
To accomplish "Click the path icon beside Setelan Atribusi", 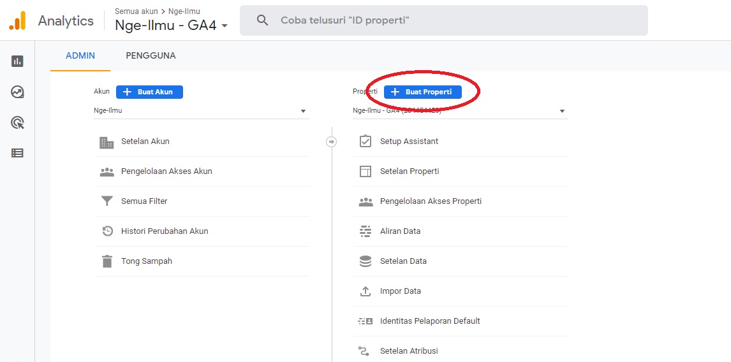I will [364, 351].
